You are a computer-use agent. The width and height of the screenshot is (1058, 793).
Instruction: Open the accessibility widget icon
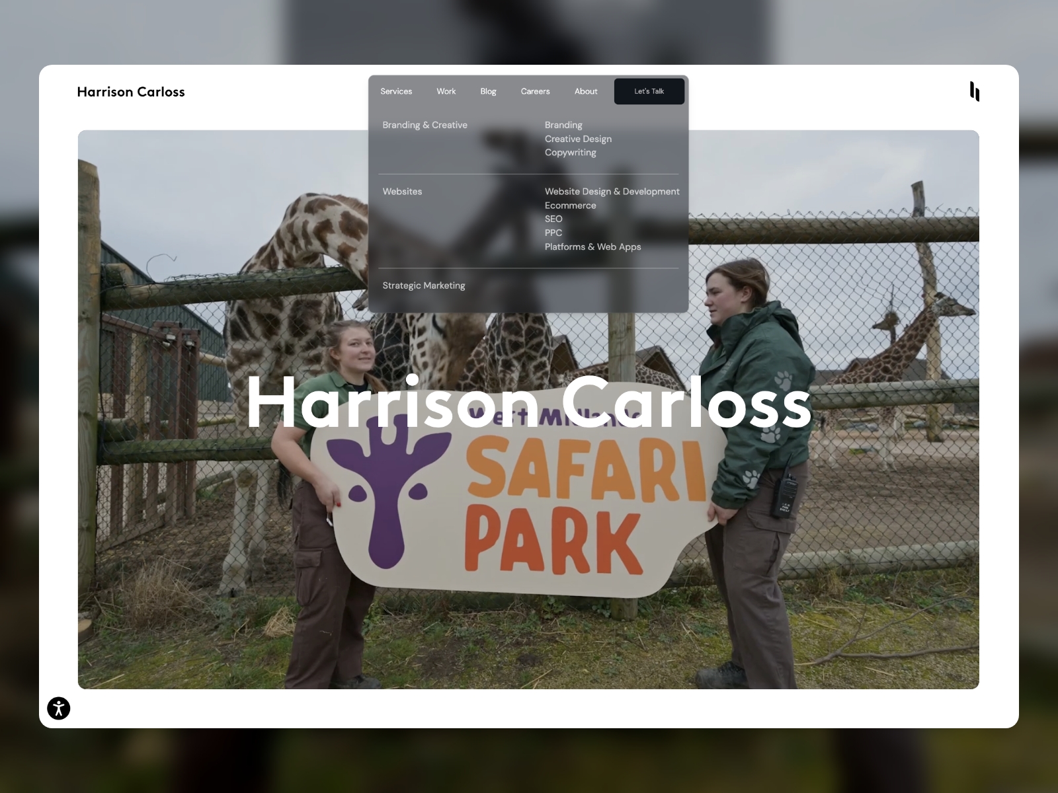tap(59, 708)
